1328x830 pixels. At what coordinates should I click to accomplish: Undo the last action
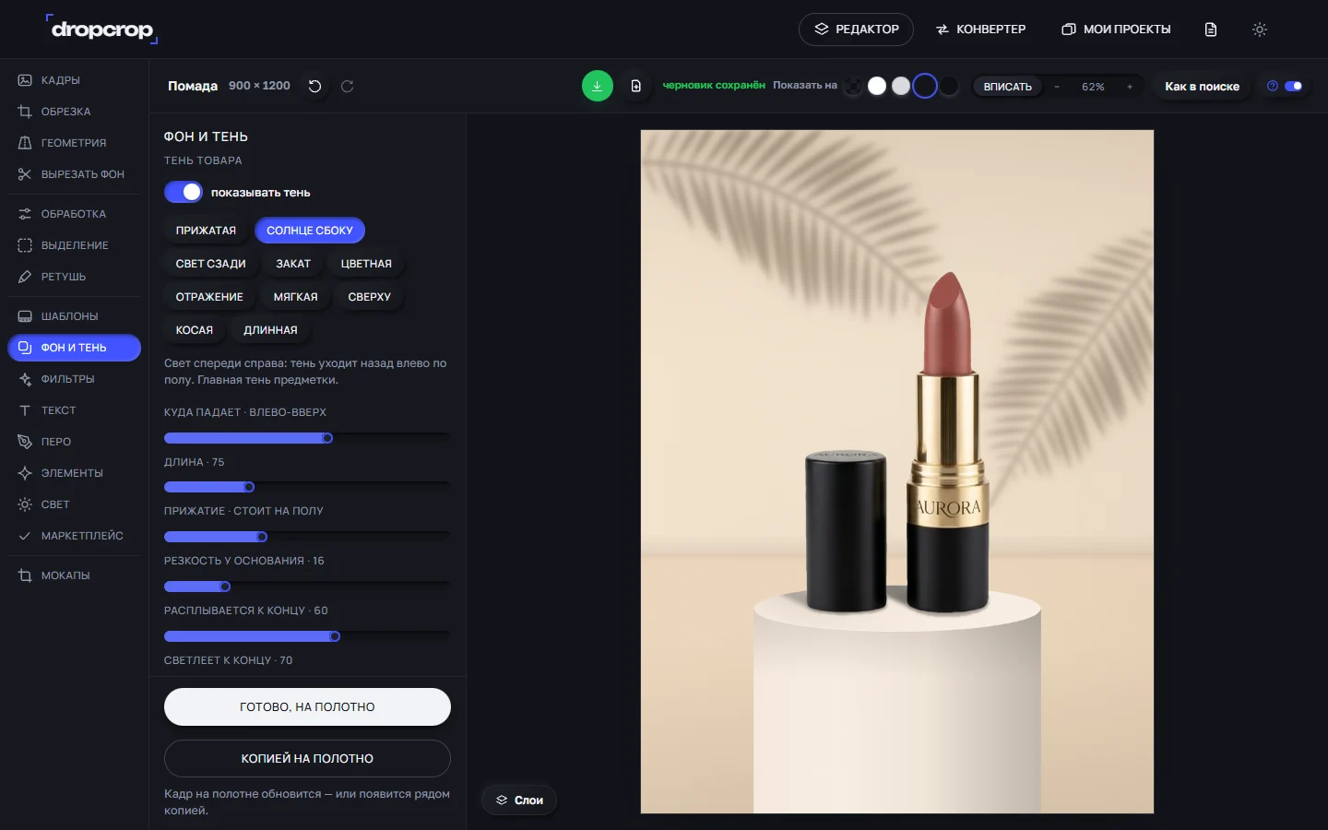coord(314,86)
